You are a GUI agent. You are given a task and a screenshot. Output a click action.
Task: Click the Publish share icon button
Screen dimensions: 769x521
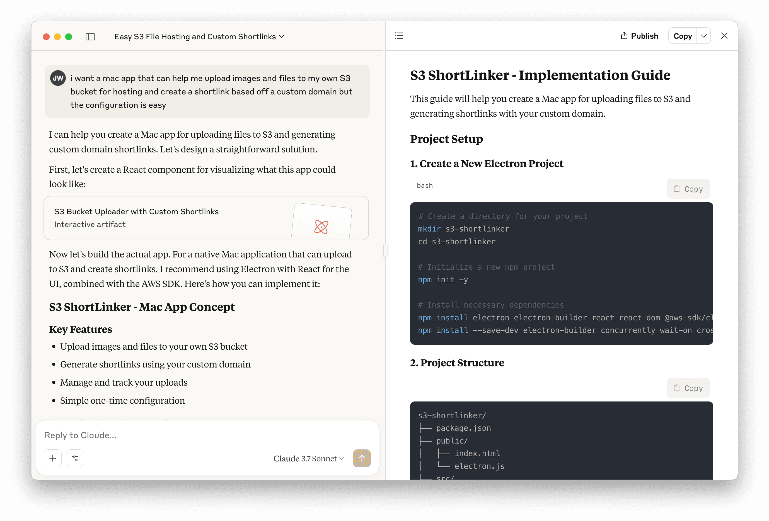tap(639, 36)
